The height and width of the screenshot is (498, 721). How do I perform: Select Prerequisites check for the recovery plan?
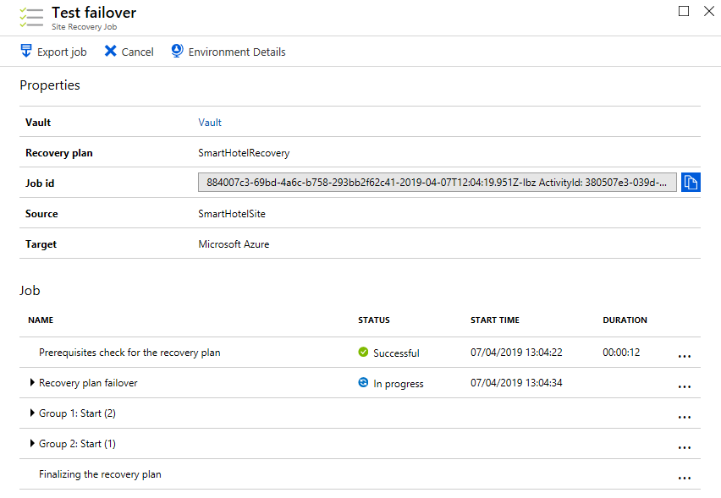[129, 353]
